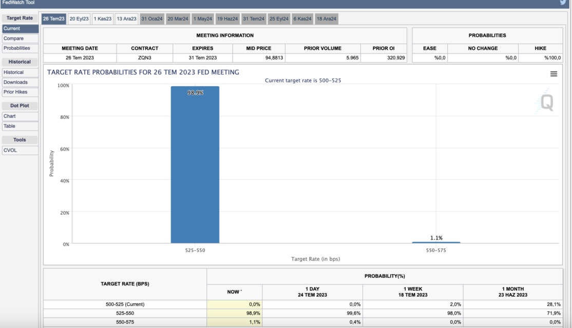Select the 1 May24 meeting tab
572x328 pixels.
pos(203,19)
